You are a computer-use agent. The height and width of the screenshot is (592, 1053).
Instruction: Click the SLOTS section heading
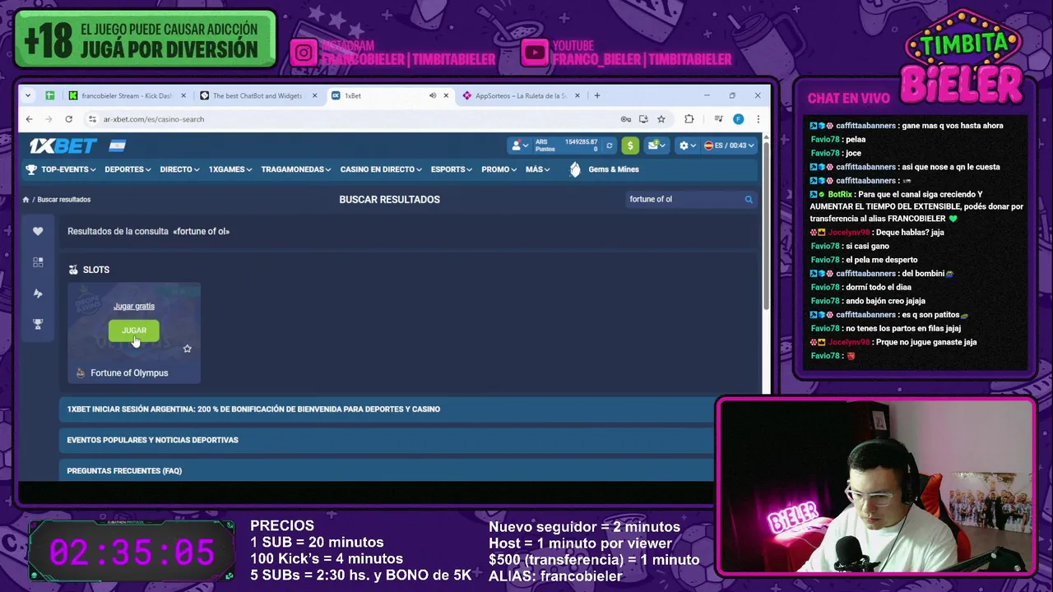point(96,270)
